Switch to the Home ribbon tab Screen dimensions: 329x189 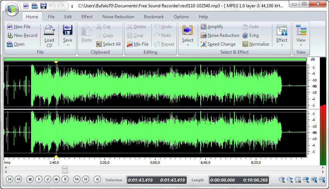click(x=32, y=17)
